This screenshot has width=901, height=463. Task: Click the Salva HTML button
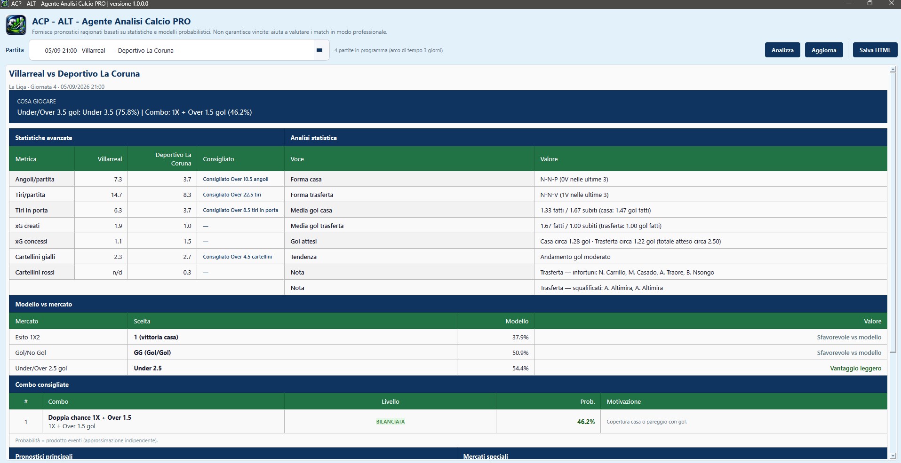(875, 50)
